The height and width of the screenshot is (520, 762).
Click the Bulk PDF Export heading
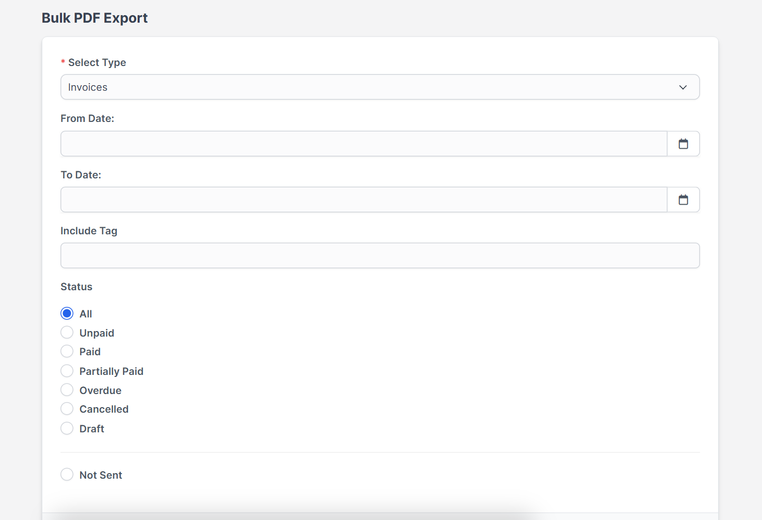(x=95, y=18)
